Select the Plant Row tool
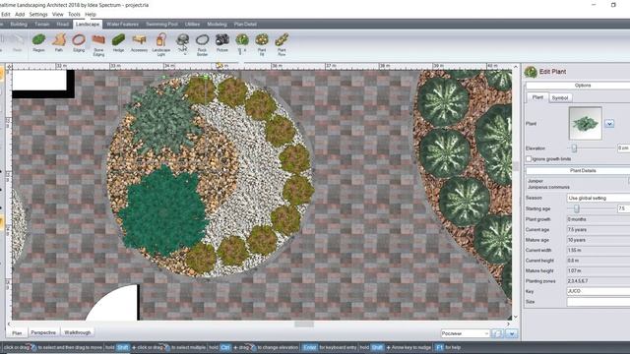630x354 pixels. 282,44
